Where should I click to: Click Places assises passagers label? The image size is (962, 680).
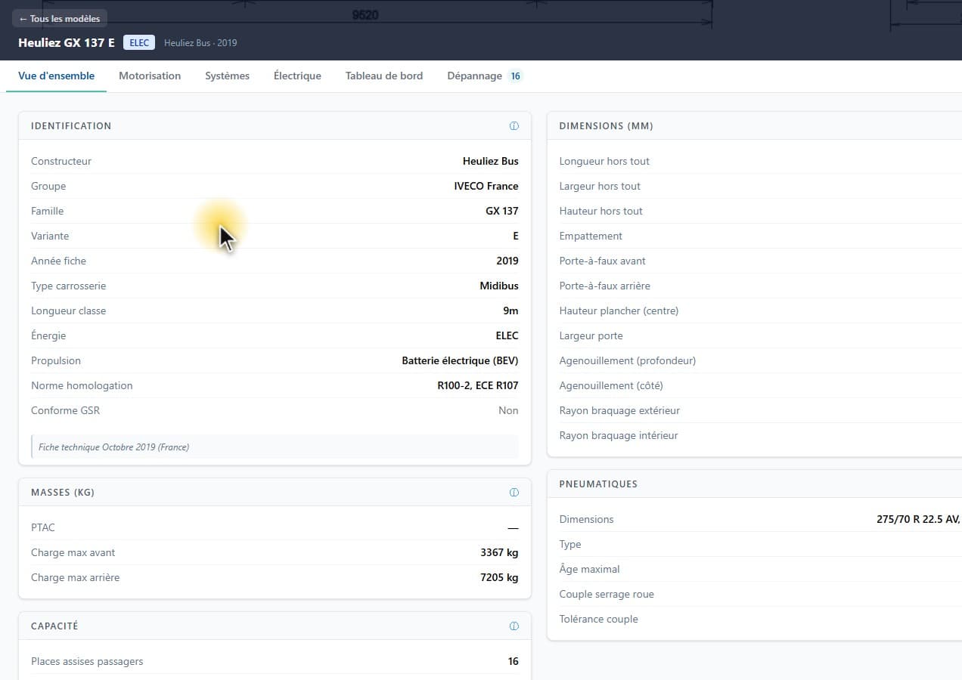[x=87, y=661]
